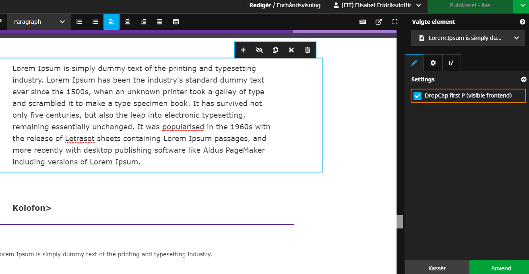Image resolution: width=529 pixels, height=274 pixels.
Task: Open editor in external window
Action: (x=379, y=22)
